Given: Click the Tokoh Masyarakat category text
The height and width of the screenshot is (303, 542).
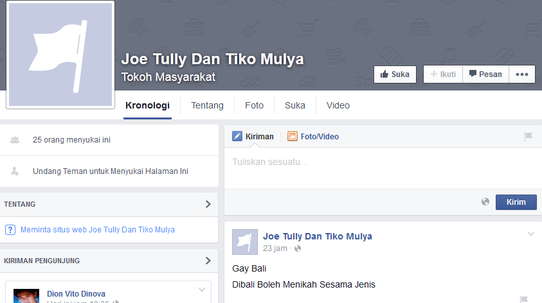Looking at the screenshot, I should 168,77.
